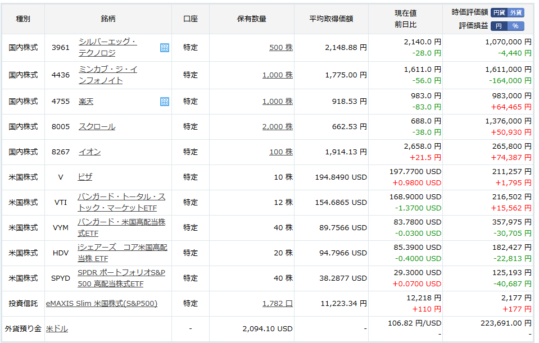Click loss value -40,687 円
Viewport: 539px width, 343px height.
pyautogui.click(x=512, y=284)
